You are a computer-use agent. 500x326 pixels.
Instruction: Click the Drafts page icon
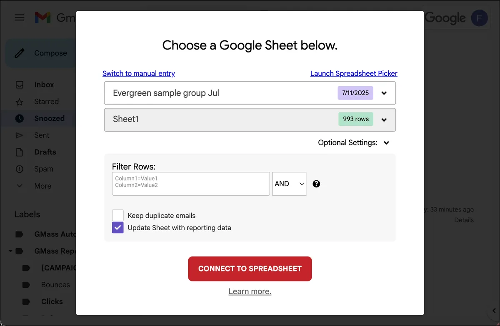point(20,152)
